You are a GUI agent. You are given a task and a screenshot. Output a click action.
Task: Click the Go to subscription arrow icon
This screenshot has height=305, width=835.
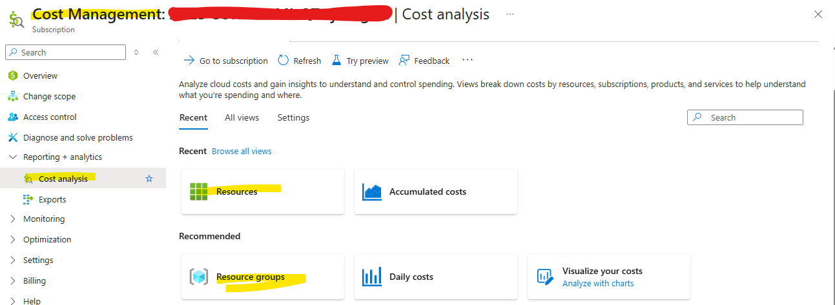189,61
